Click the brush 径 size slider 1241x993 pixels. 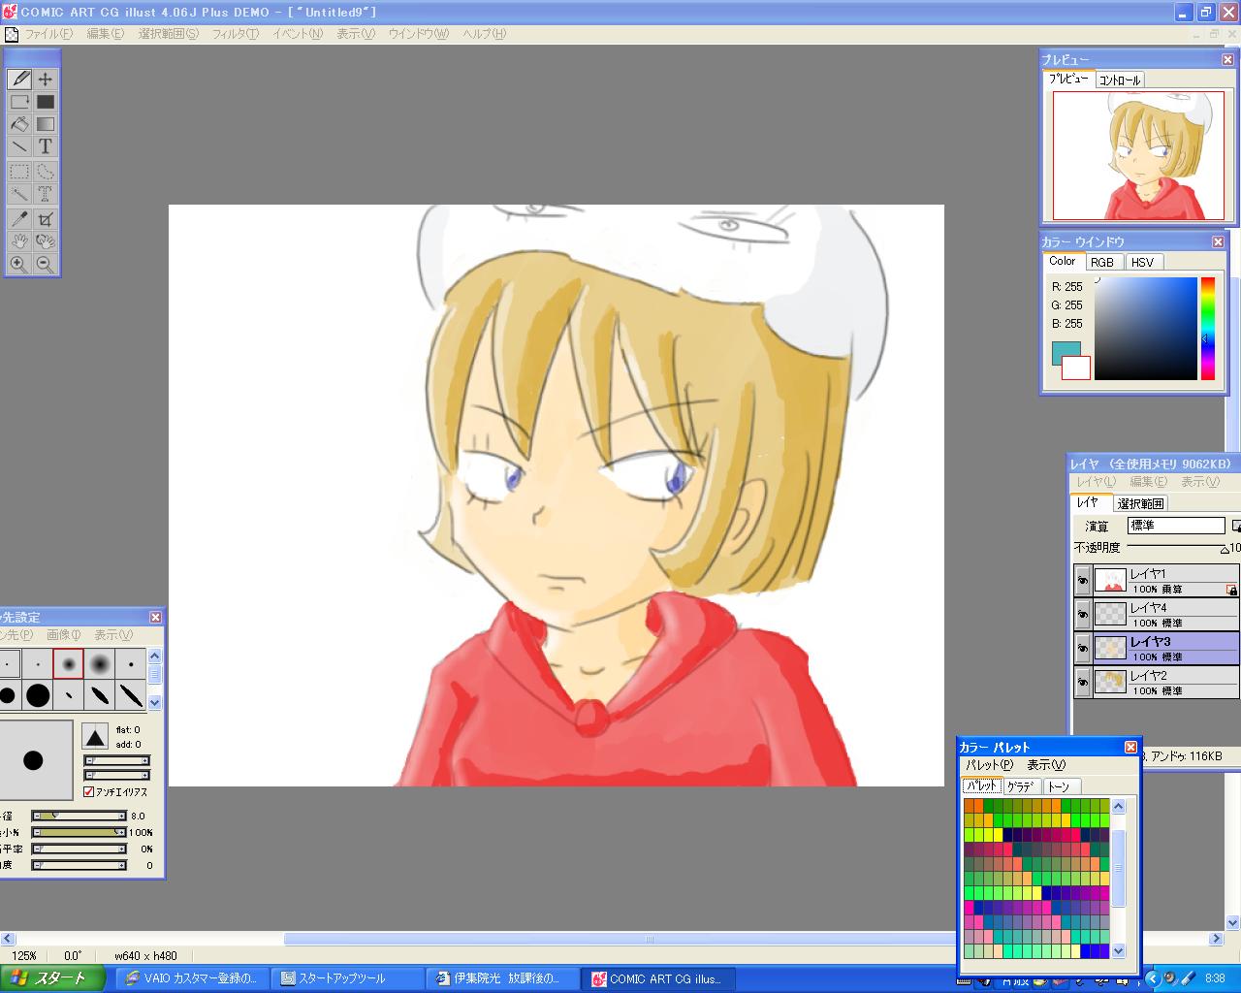[x=80, y=816]
